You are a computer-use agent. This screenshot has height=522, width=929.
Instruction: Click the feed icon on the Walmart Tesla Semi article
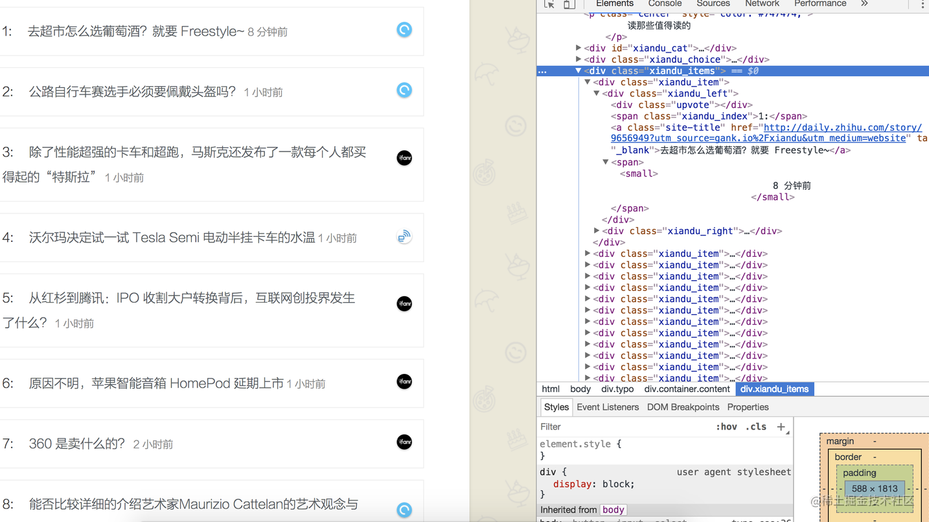point(404,237)
